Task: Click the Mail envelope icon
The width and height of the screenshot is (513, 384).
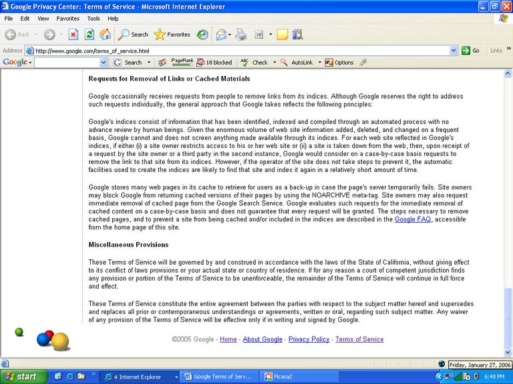Action: tap(222, 34)
